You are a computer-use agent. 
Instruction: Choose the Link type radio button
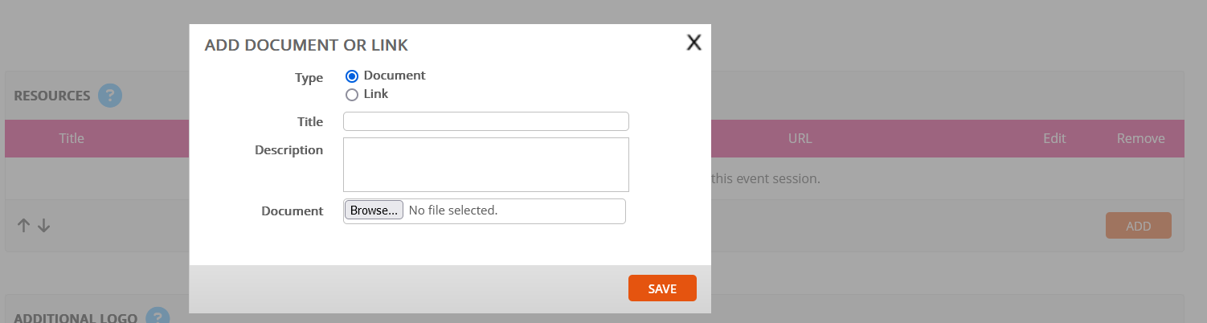point(351,95)
